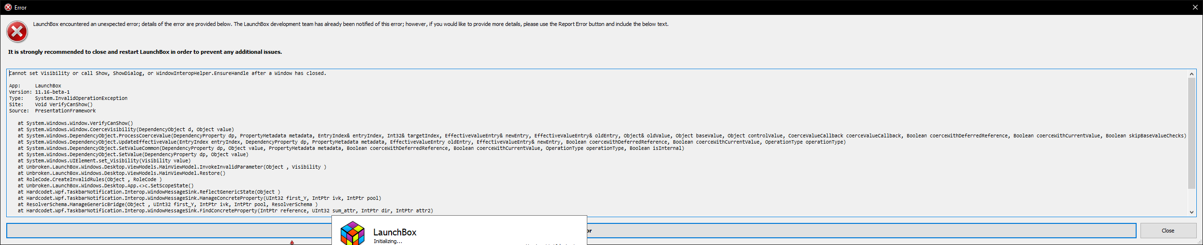Click scrollbar up arrow in error details

tap(1191, 73)
